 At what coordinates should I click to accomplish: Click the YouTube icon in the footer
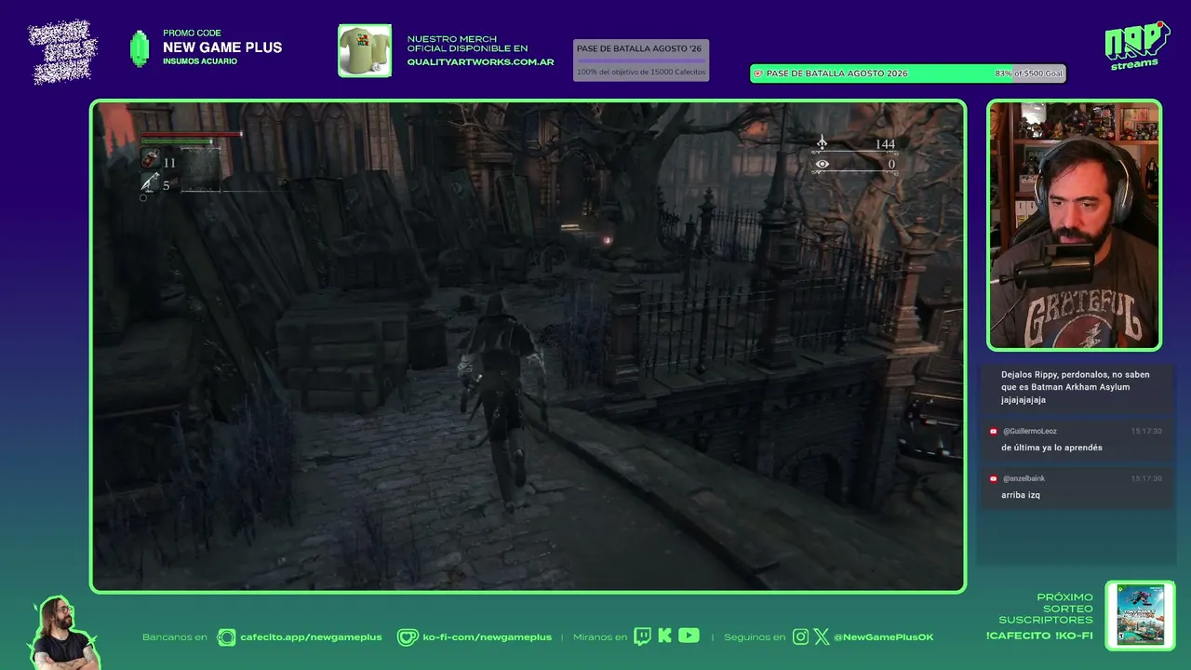click(689, 636)
